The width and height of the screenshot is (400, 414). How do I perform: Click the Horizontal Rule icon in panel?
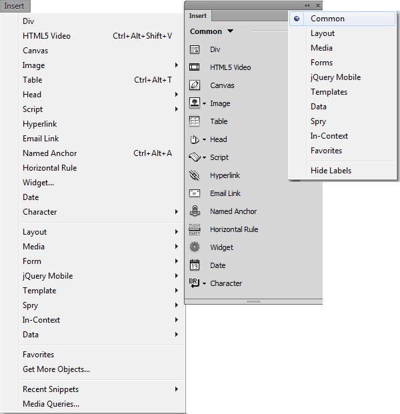click(x=195, y=229)
